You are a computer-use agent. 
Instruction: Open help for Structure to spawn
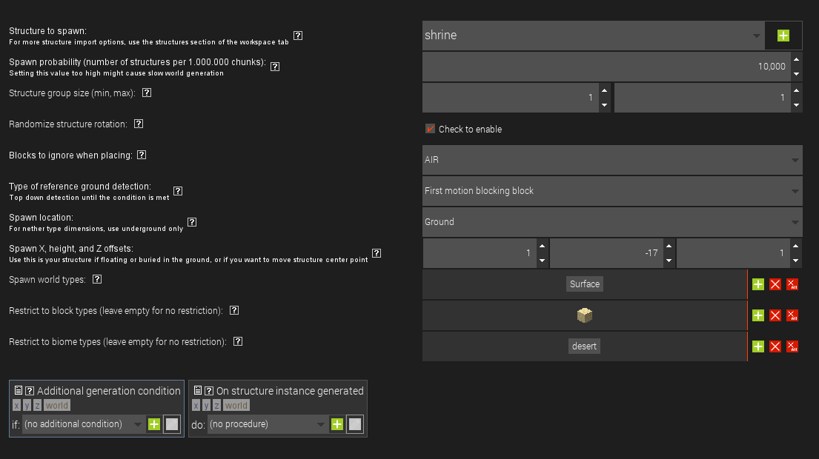298,36
